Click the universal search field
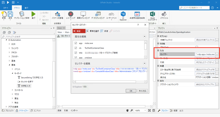Screen dimensions: 220x117 (194, 8)
